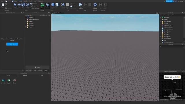Expand the Places folder in Game panel
This screenshot has width=185, height=104.
coord(26,27)
